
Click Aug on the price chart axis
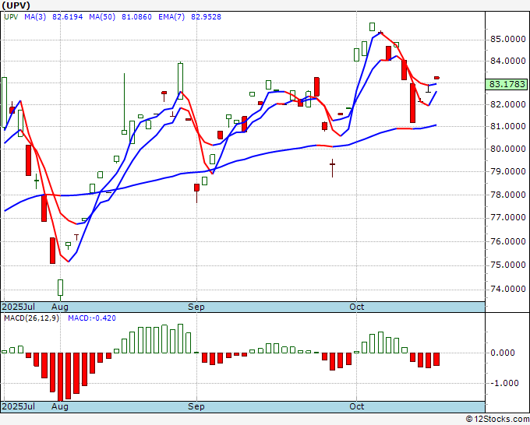(x=60, y=307)
